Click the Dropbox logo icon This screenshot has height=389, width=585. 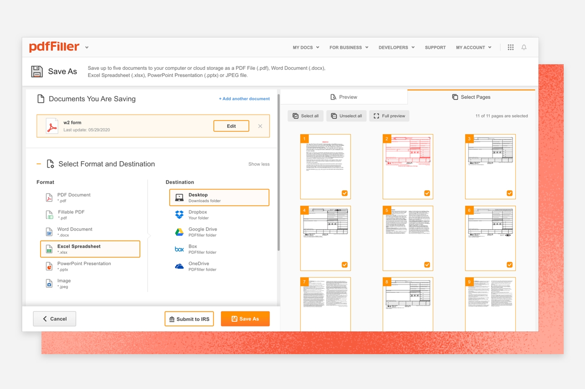click(180, 215)
